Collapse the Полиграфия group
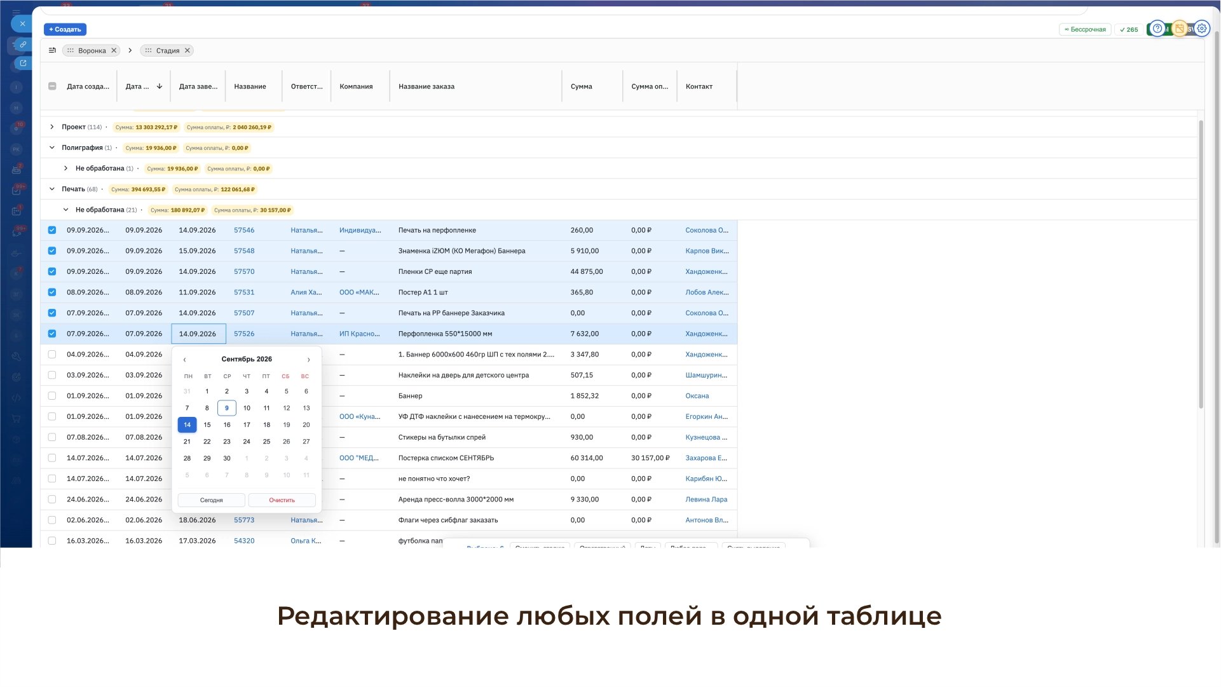 point(52,147)
